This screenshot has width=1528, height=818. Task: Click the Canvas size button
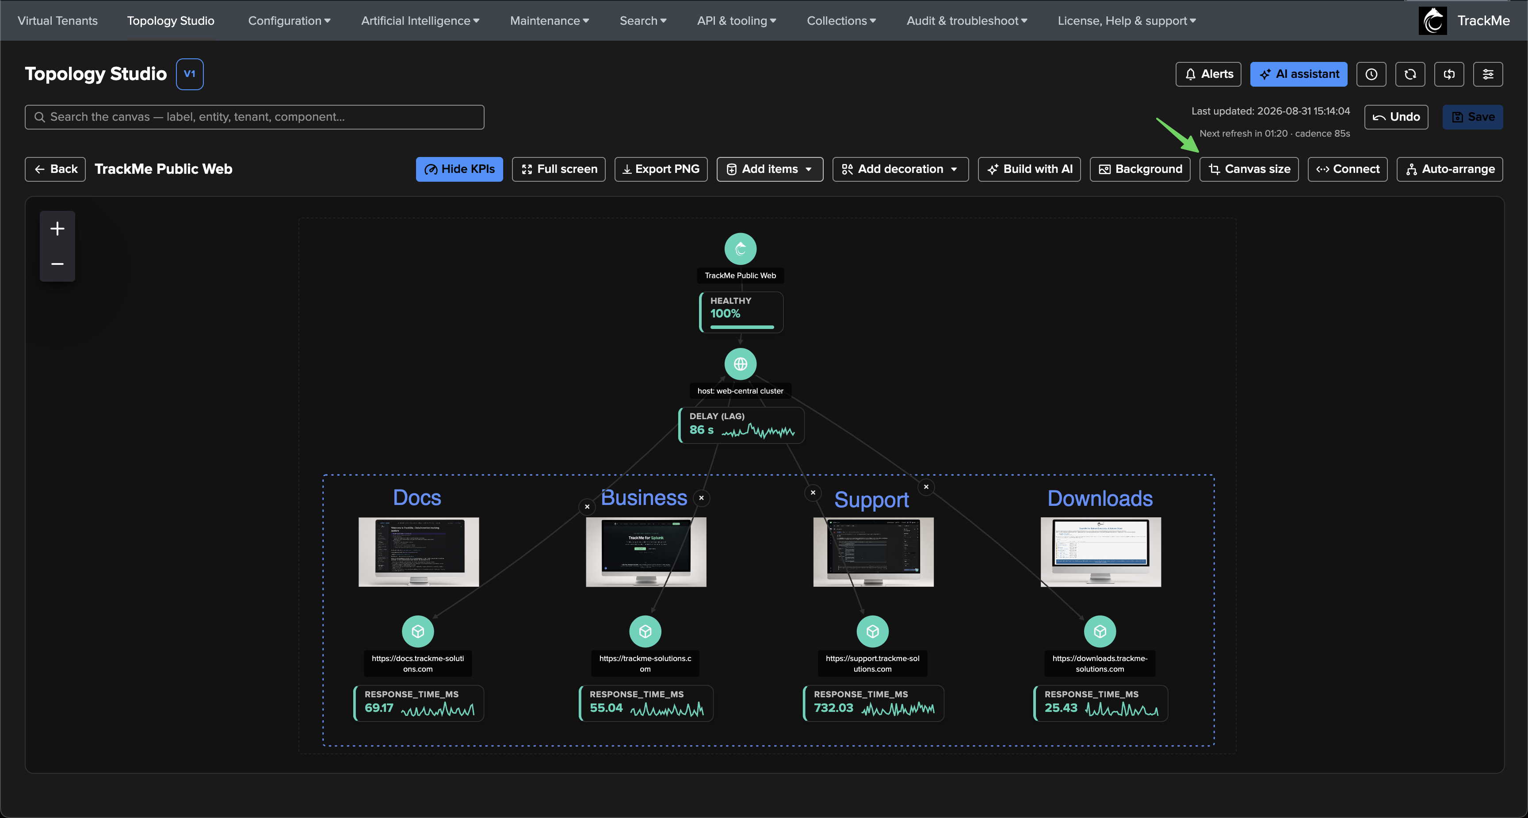click(1249, 169)
